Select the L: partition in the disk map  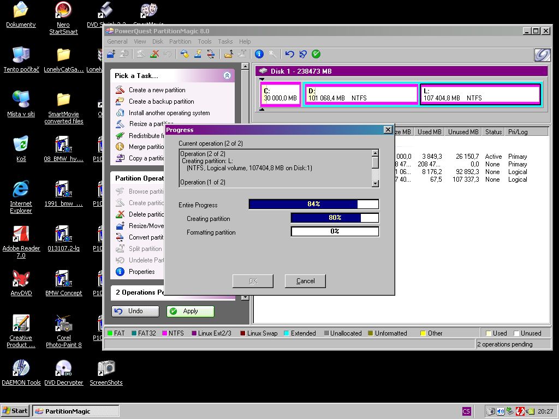480,94
